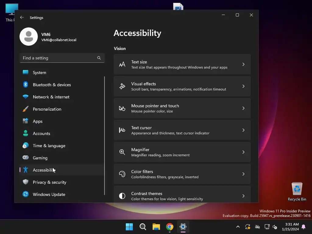This screenshot has width=312, height=234.
Task: Click the VM6 user avatar picture
Action: (x=29, y=37)
